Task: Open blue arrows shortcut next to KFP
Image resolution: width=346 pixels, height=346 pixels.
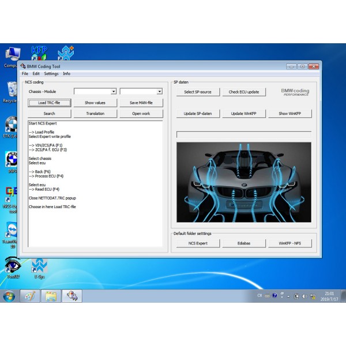Action: pyautogui.click(x=66, y=53)
